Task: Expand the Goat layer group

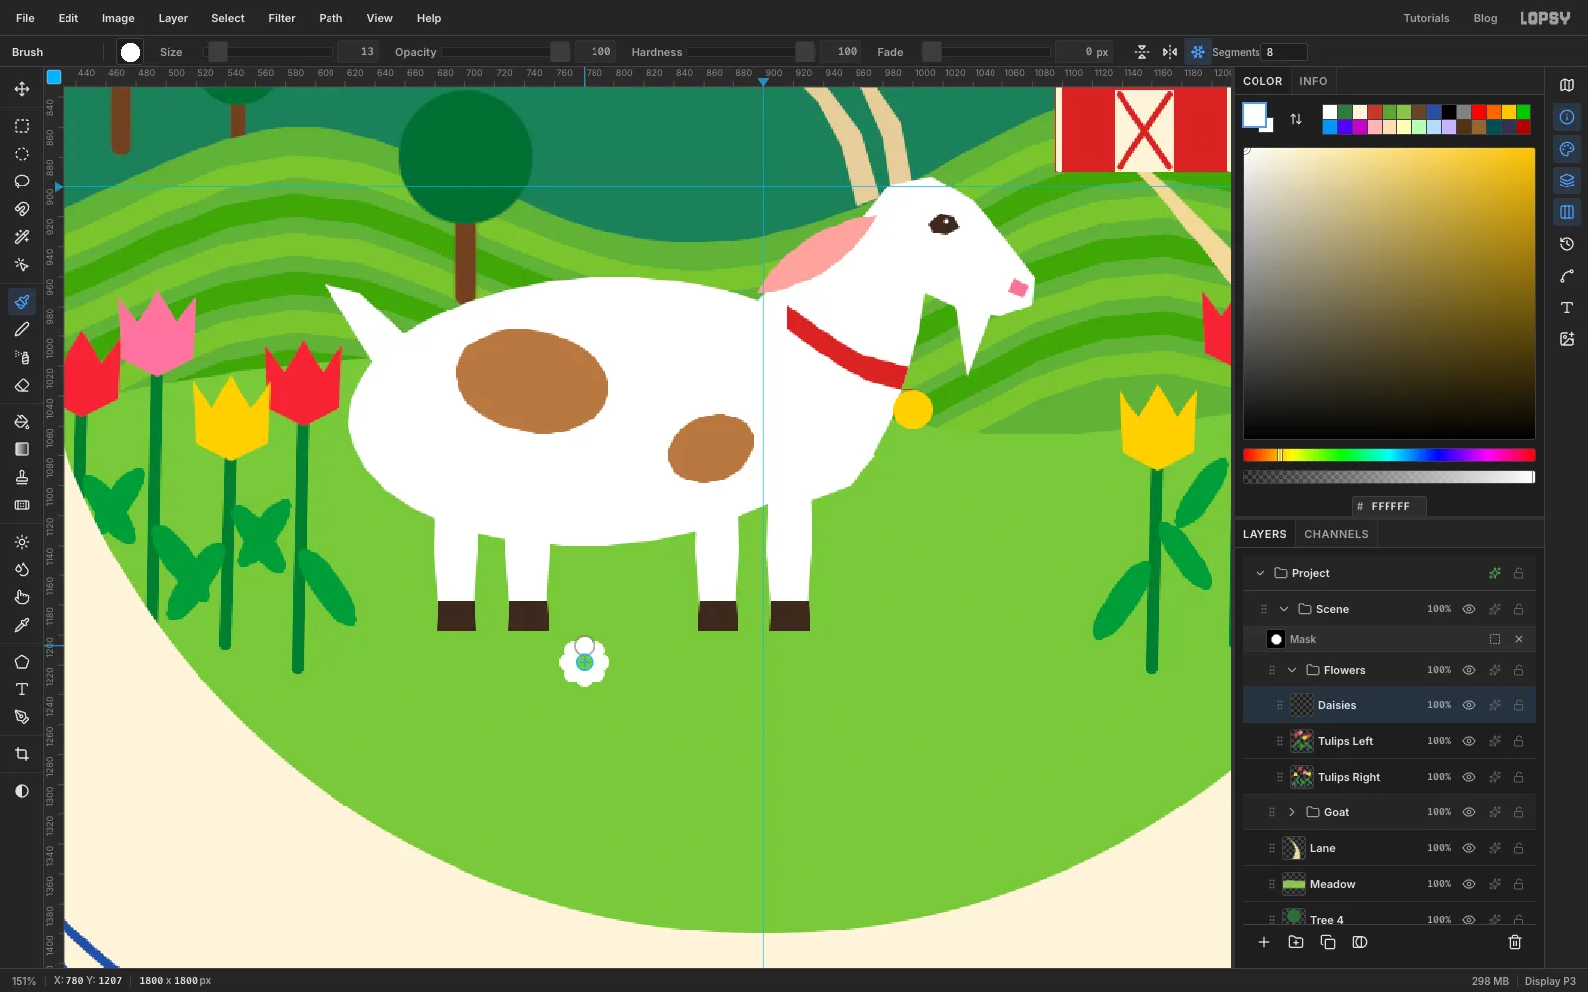Action: 1292,812
